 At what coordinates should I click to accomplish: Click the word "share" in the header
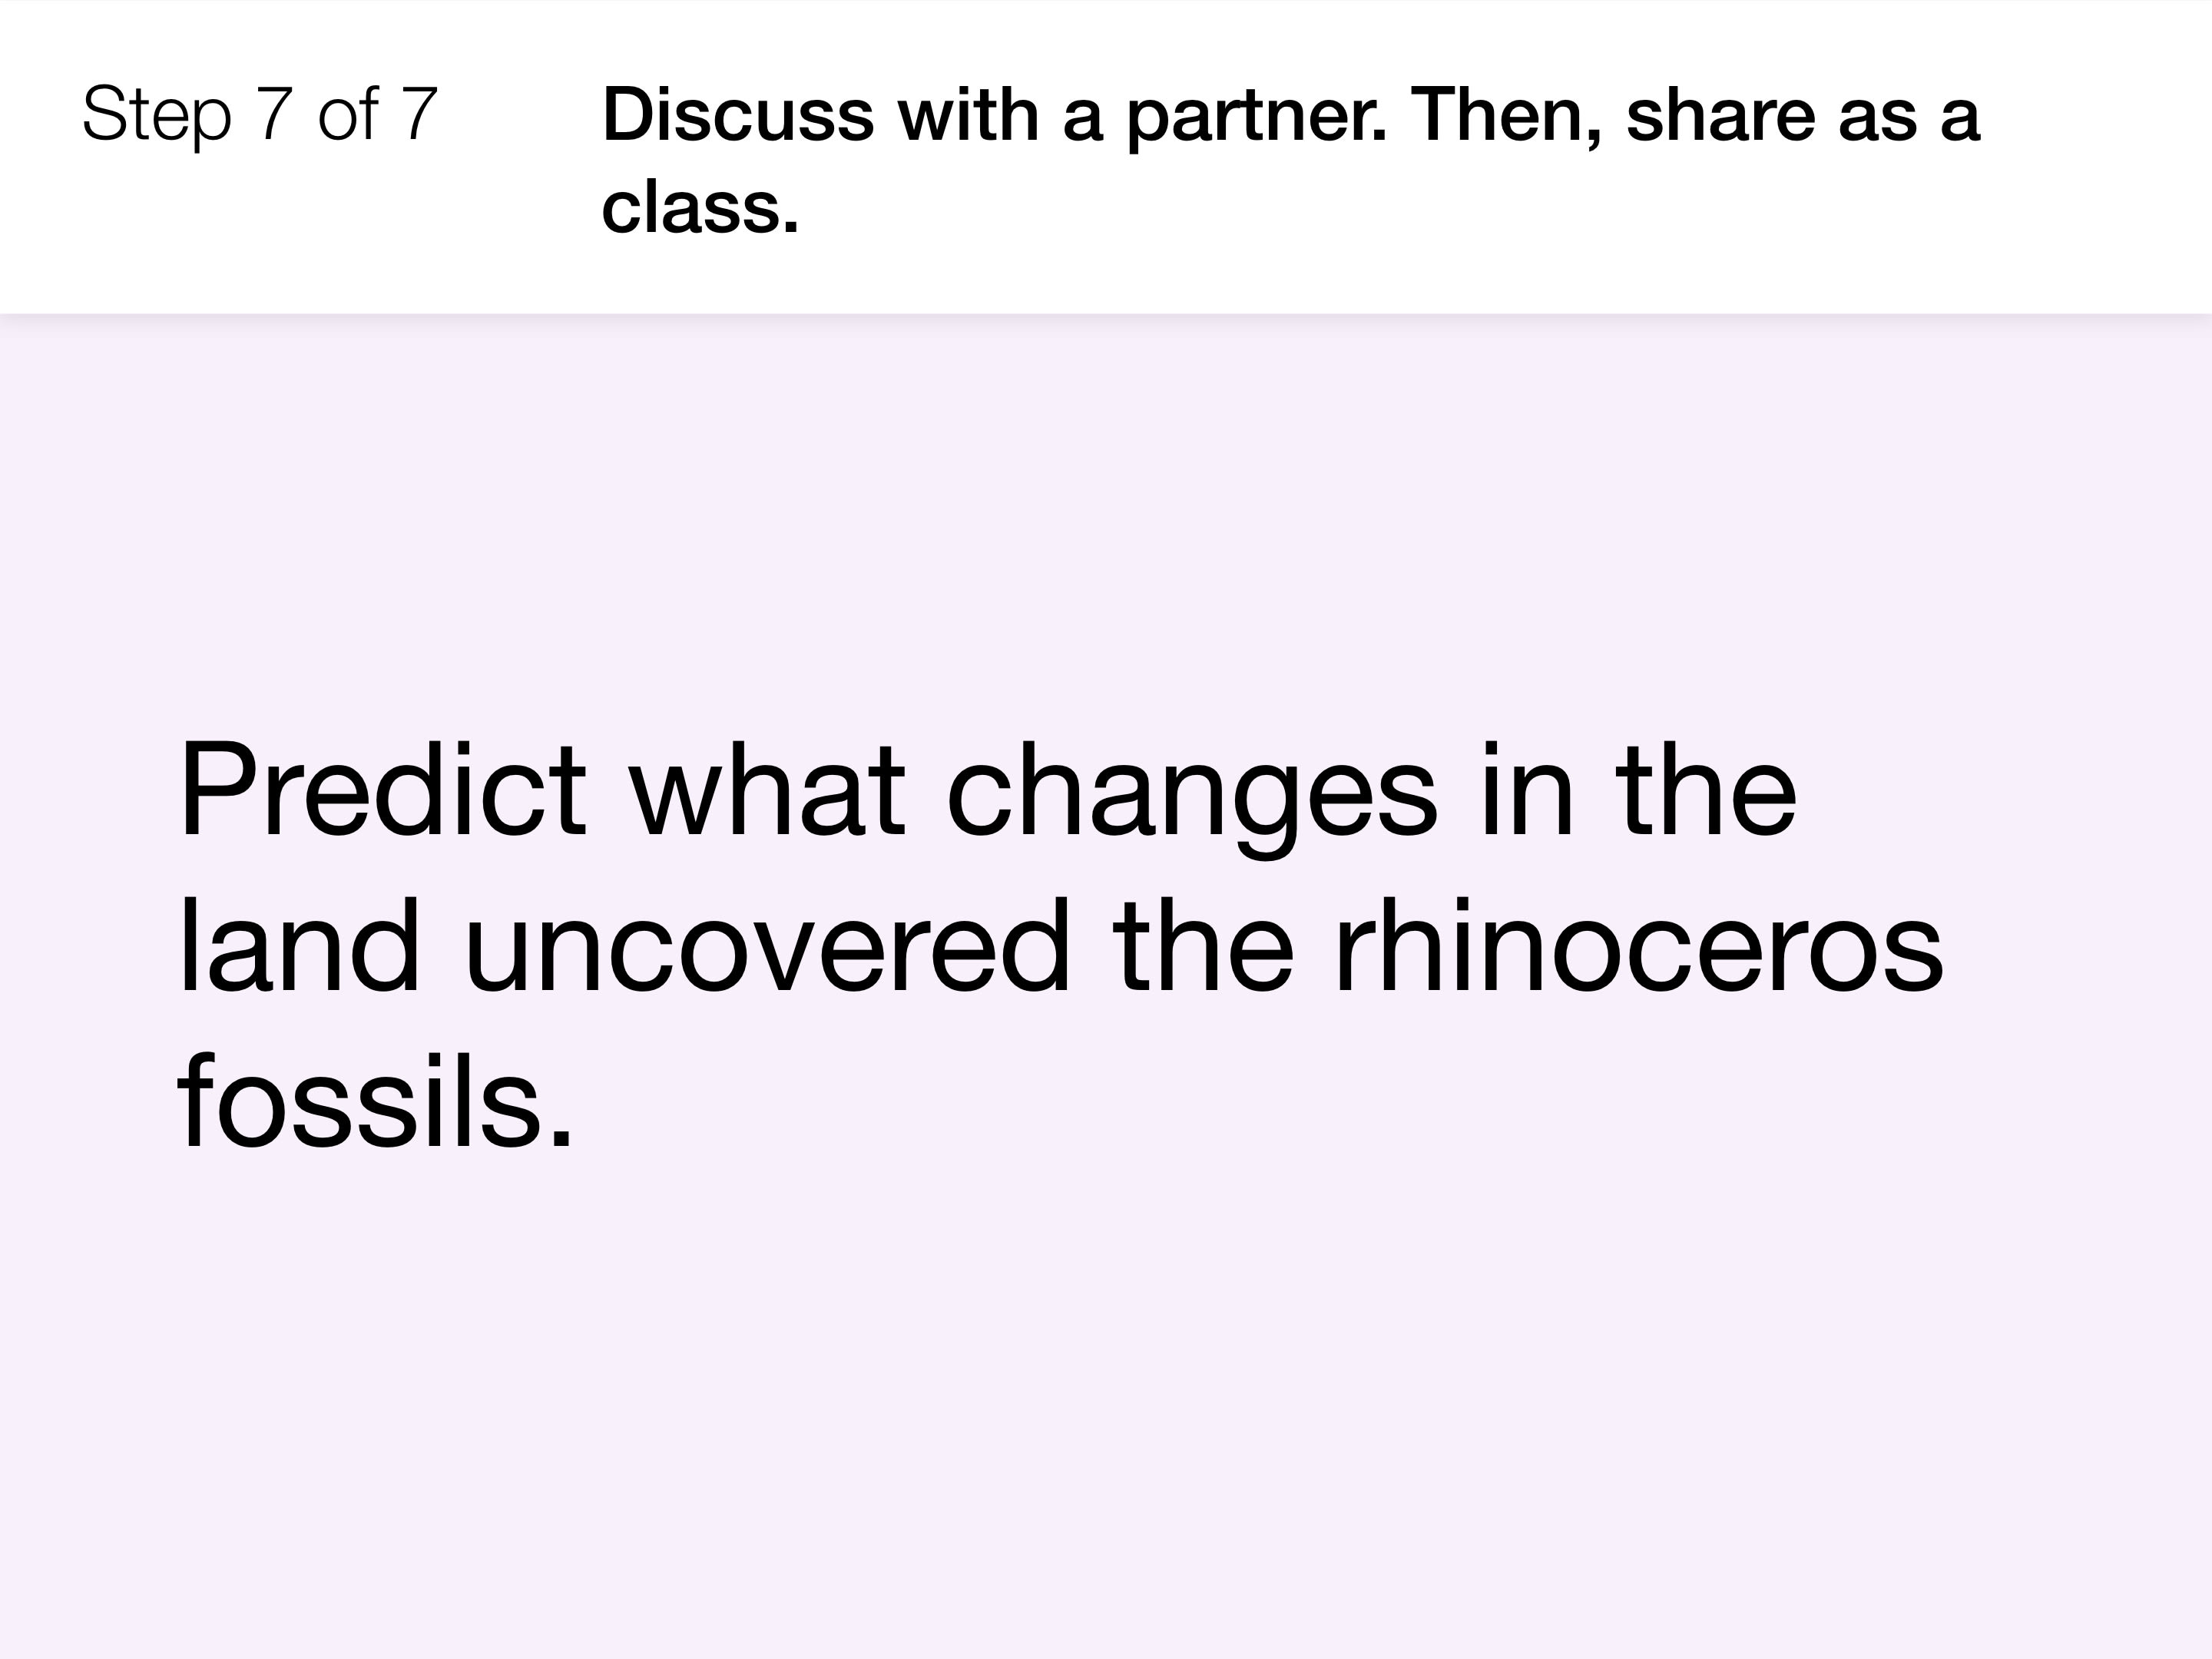click(x=1721, y=115)
